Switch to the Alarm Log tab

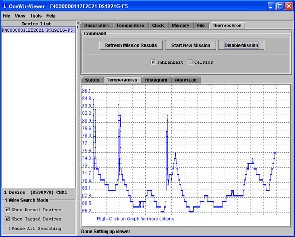[x=186, y=80]
